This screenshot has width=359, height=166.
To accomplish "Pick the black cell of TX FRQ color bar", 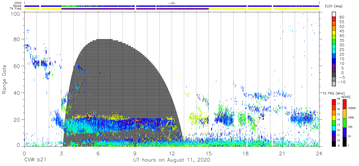I will tap(334, 143).
